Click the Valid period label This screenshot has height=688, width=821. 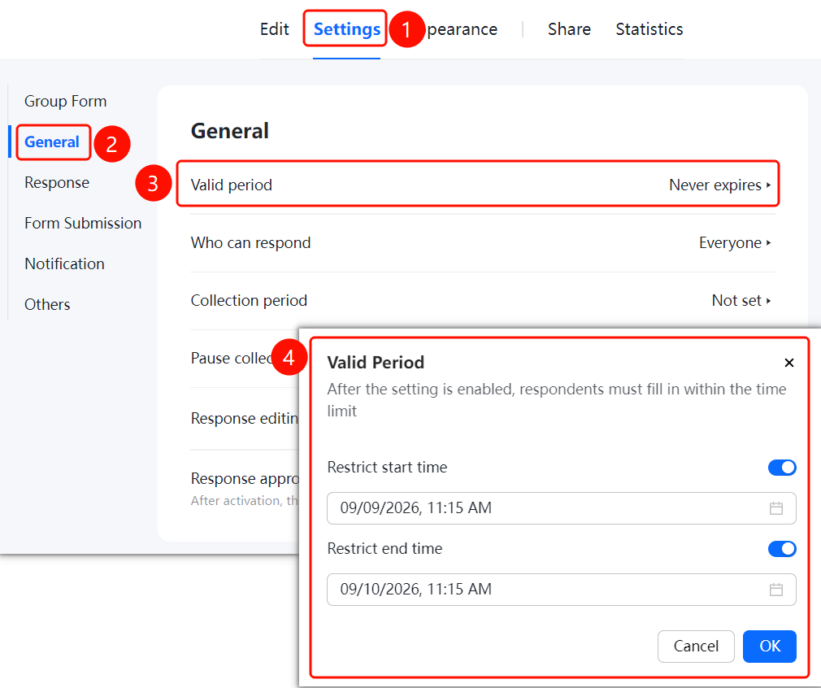[x=232, y=185]
